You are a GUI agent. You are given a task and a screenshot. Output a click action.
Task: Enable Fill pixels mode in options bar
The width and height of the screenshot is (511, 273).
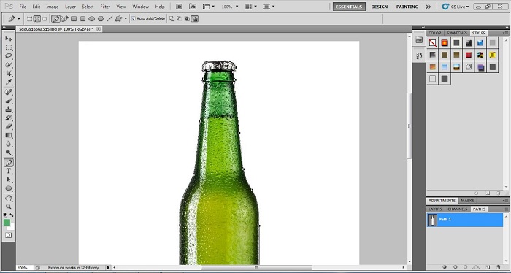[45, 18]
